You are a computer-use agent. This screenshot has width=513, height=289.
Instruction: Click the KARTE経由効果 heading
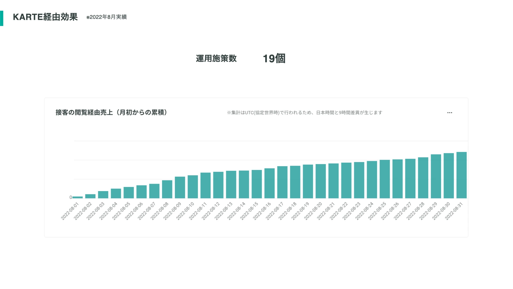45,17
